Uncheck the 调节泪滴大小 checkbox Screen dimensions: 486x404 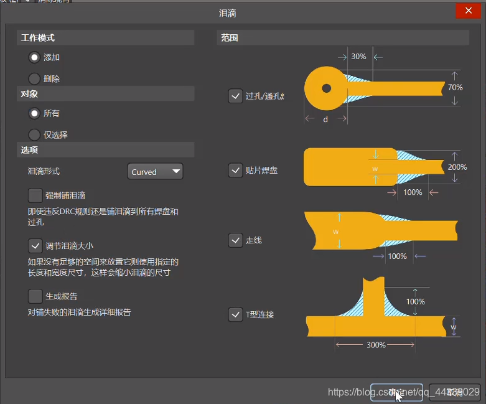point(35,246)
